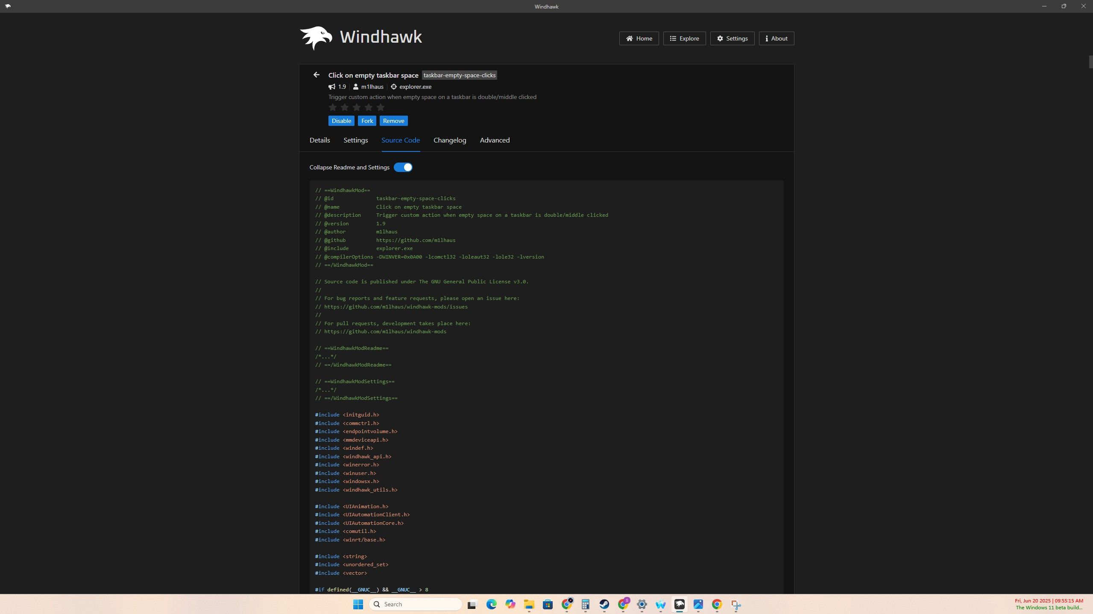Open Steam from the taskbar
1093x614 pixels.
click(604, 604)
